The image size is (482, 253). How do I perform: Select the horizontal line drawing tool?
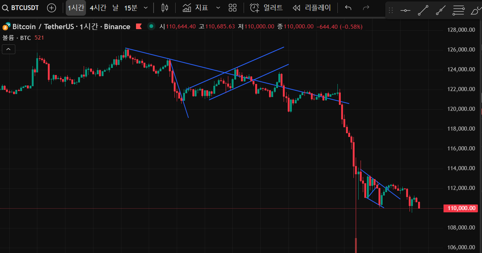(x=405, y=11)
